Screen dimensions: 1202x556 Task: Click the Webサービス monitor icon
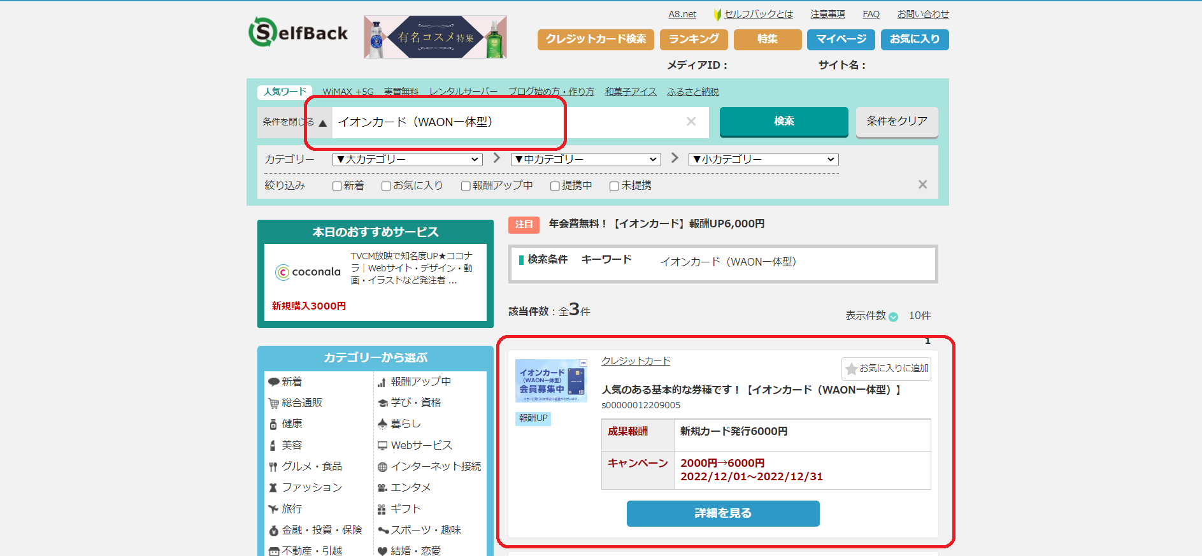[x=382, y=446]
